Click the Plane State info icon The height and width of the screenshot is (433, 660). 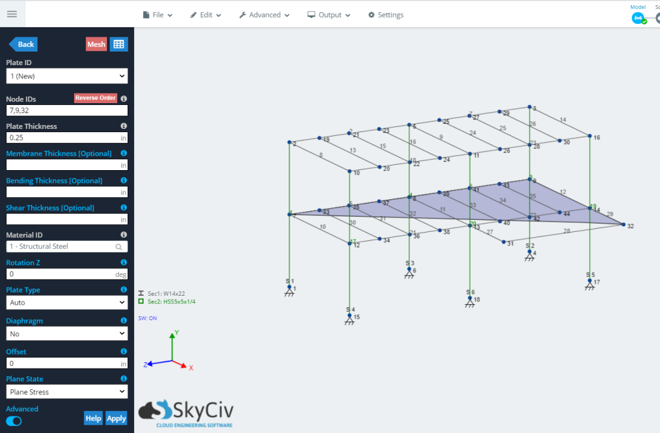[x=124, y=378]
